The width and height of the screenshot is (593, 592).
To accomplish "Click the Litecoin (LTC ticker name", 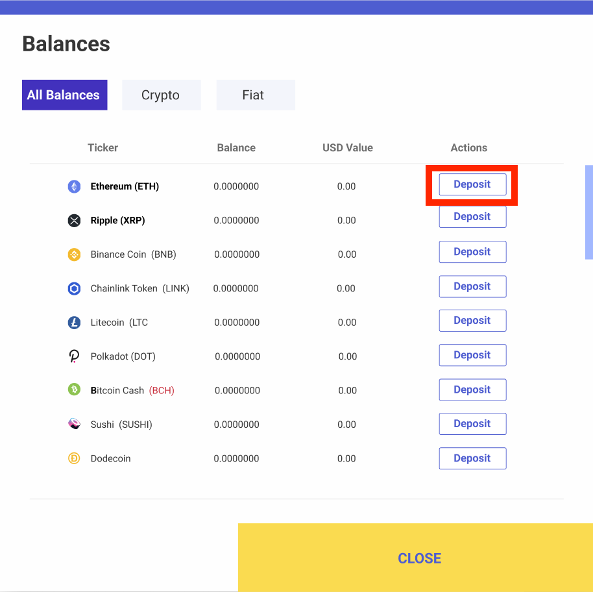I will pos(119,323).
